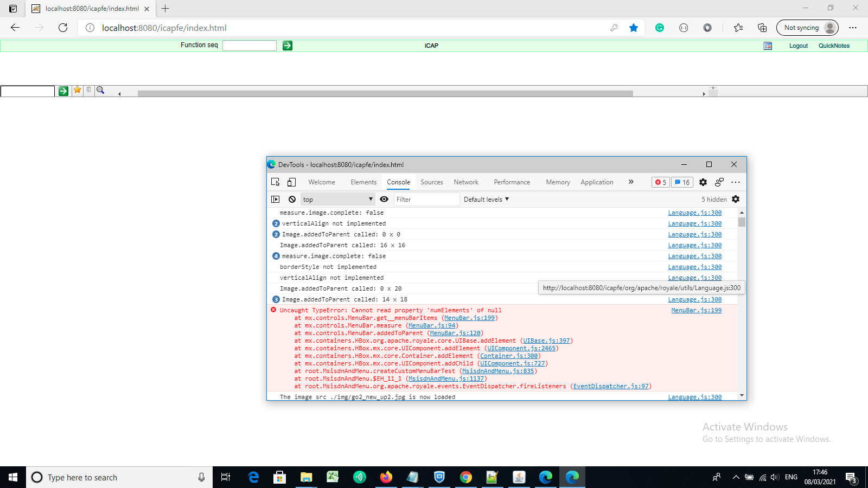
Task: Toggle the device emulation toolbar
Action: click(x=291, y=182)
